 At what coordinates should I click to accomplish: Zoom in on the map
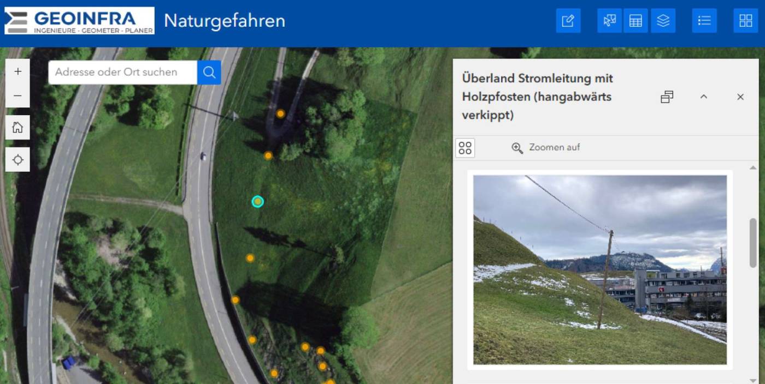click(17, 71)
